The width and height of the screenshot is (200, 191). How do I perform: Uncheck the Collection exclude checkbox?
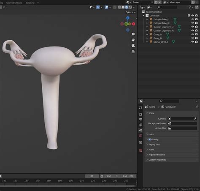point(189,16)
